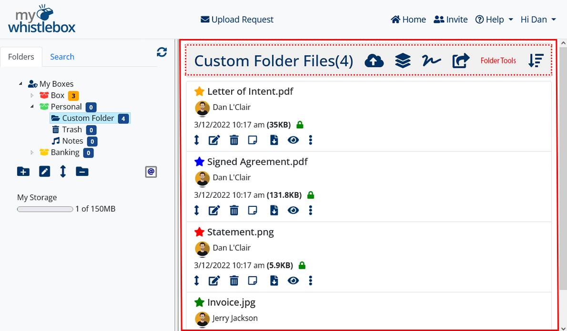Image resolution: width=567 pixels, height=331 pixels.
Task: Click the add new folder icon
Action: tap(23, 172)
